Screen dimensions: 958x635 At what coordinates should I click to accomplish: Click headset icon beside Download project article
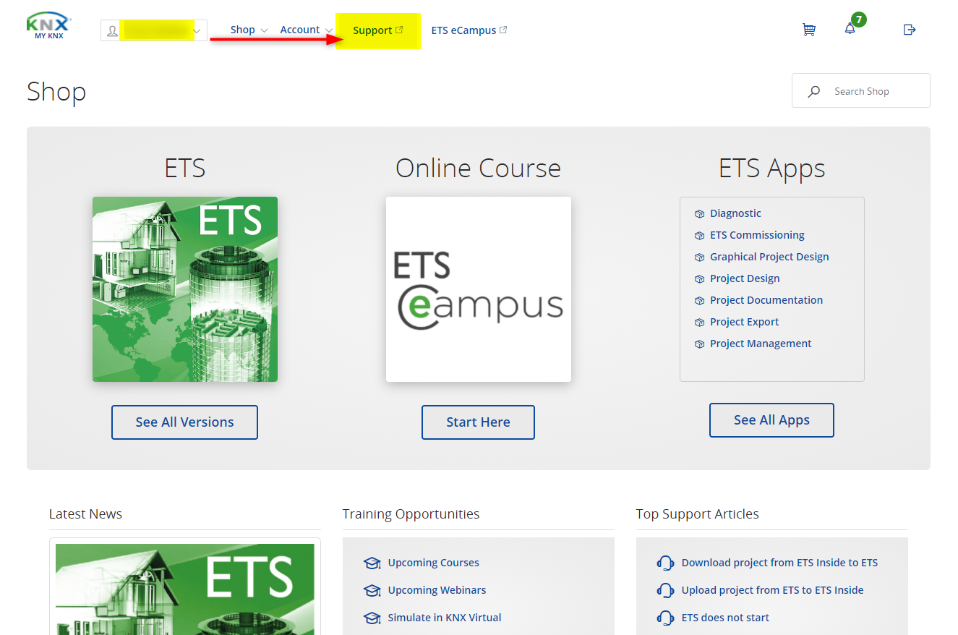[x=665, y=563]
